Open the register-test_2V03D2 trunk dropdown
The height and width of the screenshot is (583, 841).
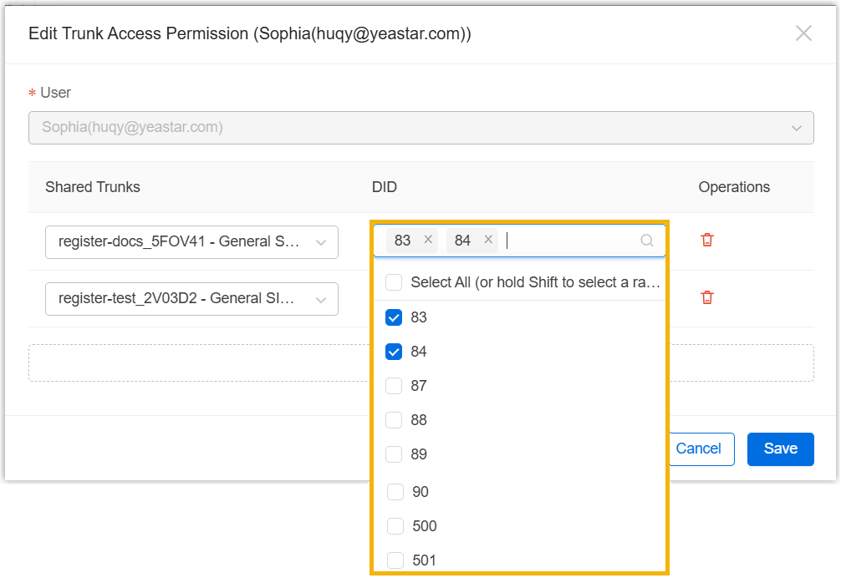pos(191,299)
